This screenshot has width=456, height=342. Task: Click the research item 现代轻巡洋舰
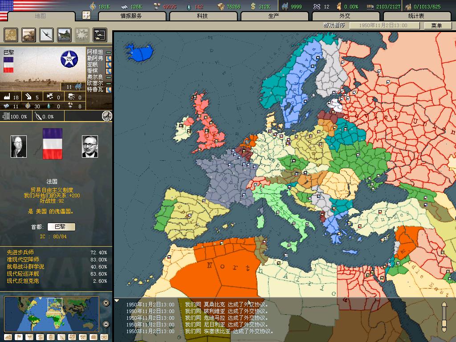tap(23, 274)
